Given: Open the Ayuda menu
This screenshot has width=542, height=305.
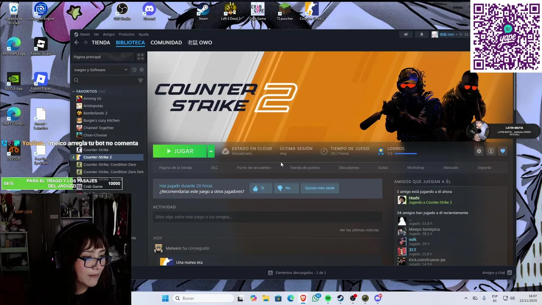Looking at the screenshot, I should coord(144,34).
